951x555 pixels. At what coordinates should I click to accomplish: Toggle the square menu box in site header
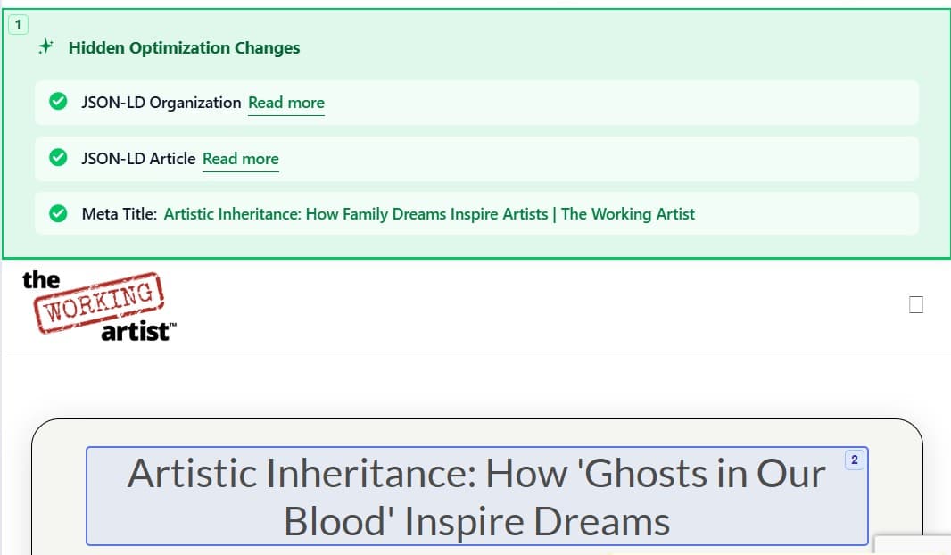click(916, 304)
